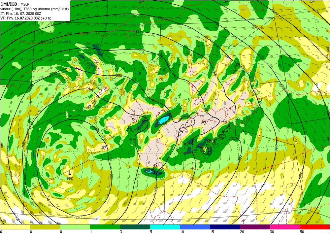Viewport: 330px width, 234px height.
Task: Select the magenta 30 mm legend swatch
Action: click(x=285, y=227)
